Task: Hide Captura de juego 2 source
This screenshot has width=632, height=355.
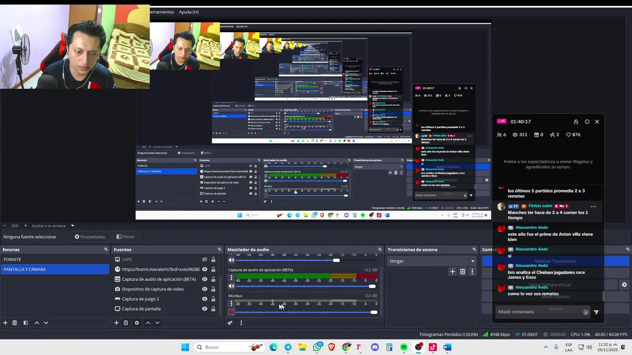Action: point(204,299)
